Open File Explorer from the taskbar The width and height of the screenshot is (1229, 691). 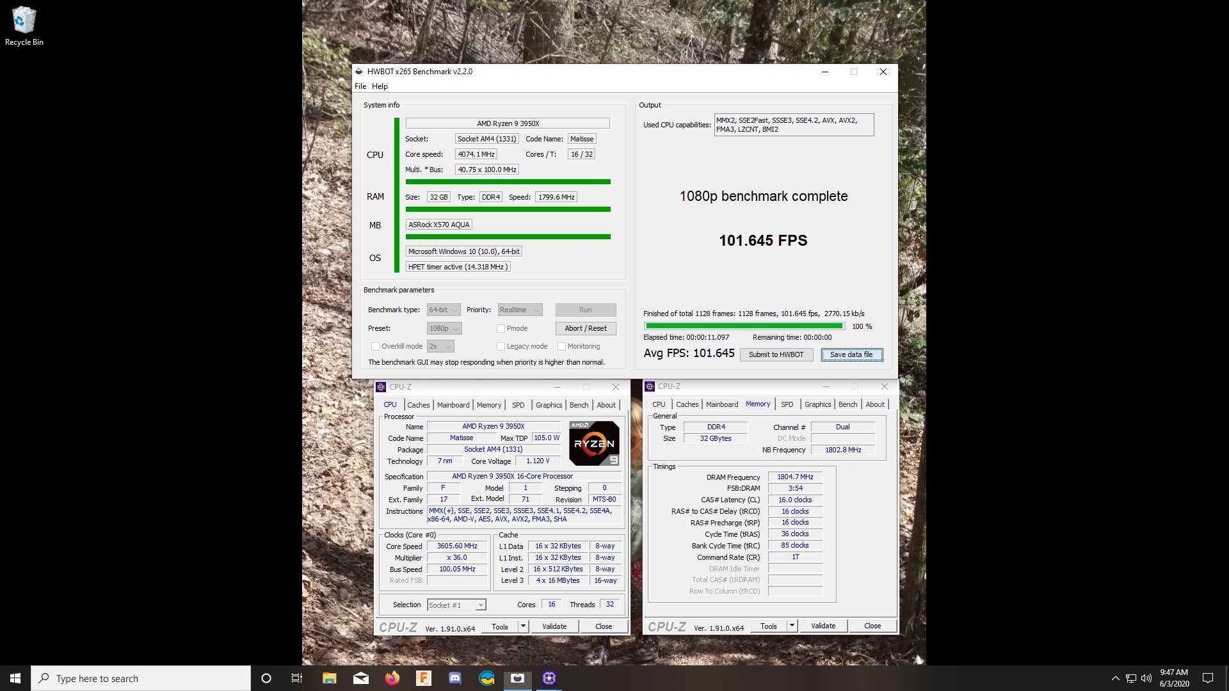coord(329,678)
